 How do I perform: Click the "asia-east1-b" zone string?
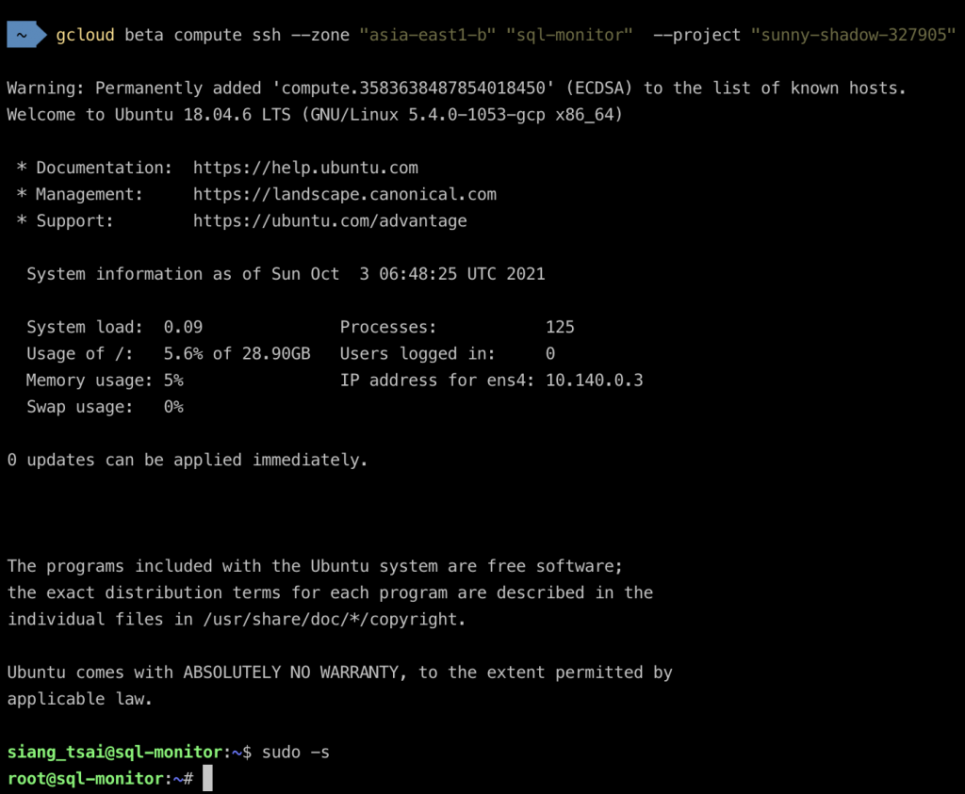tap(428, 35)
